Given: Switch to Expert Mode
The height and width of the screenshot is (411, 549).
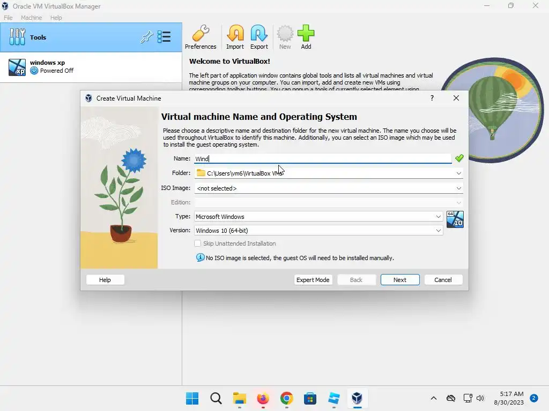Looking at the screenshot, I should 313,280.
